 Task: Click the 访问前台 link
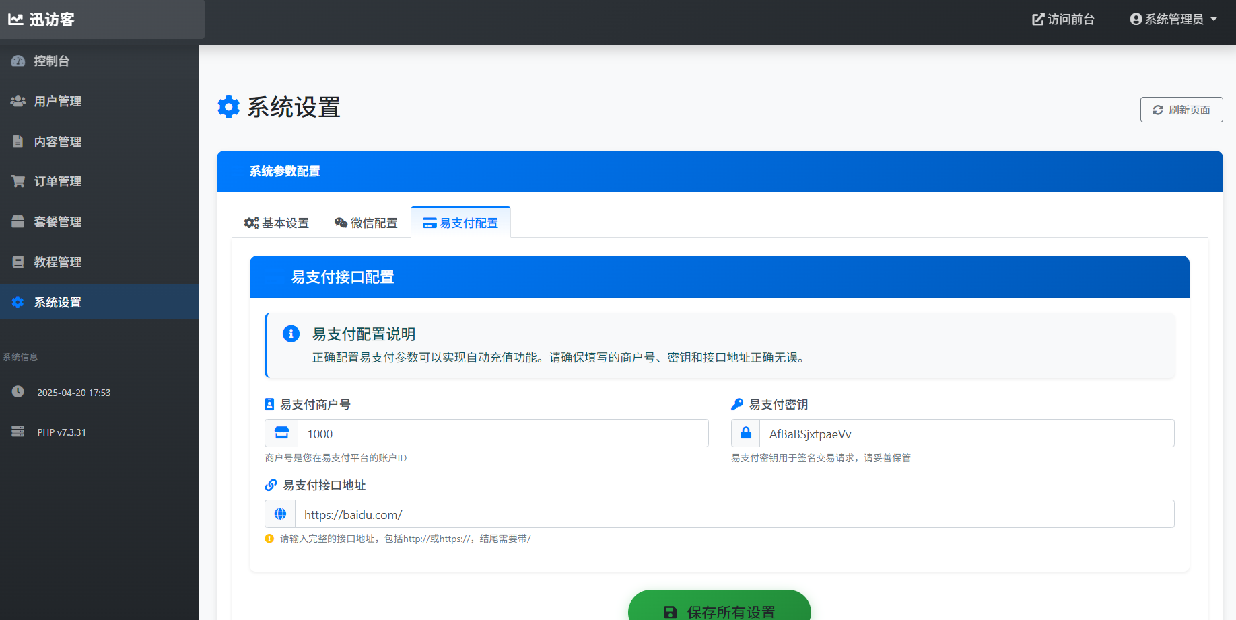(1063, 20)
